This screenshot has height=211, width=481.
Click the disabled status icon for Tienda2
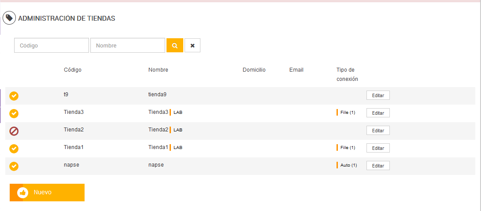[x=14, y=131]
